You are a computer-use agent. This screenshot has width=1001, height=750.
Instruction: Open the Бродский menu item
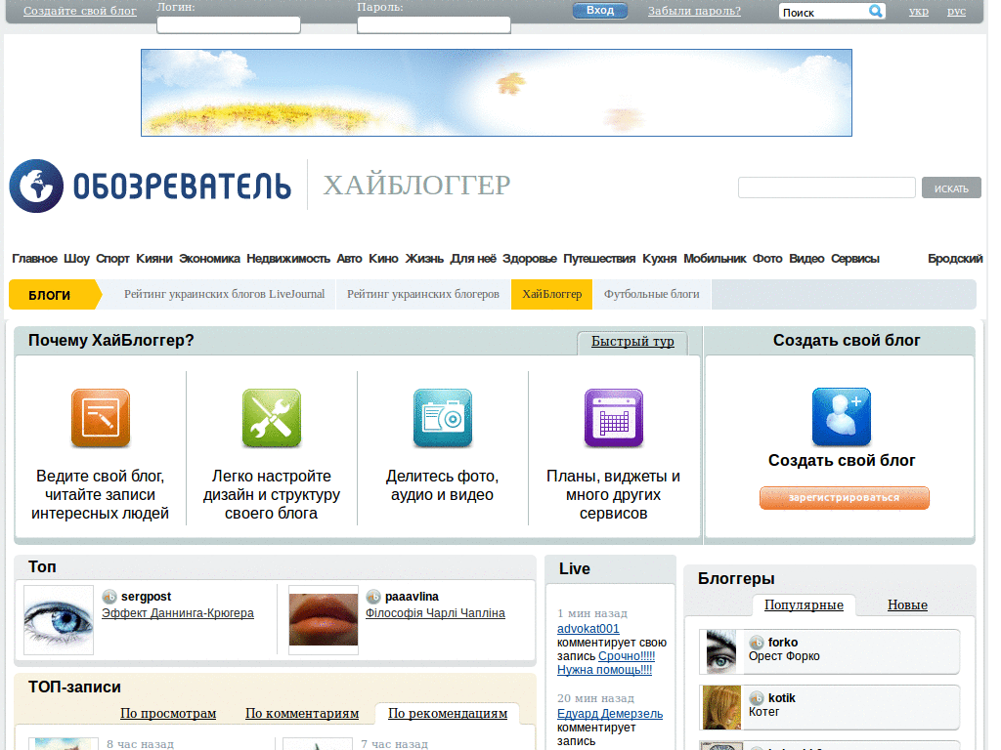point(955,258)
